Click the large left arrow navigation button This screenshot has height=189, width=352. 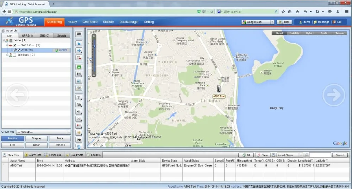pos(17,94)
